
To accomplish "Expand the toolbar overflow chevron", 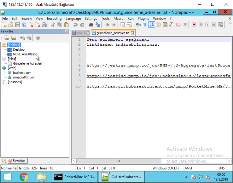I will click(x=230, y=23).
